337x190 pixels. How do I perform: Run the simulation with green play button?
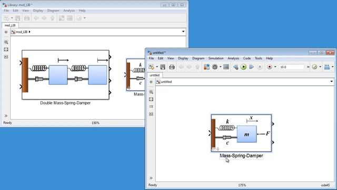point(243,67)
